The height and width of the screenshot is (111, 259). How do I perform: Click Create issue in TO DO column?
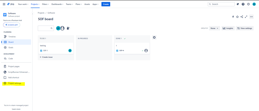click(x=46, y=57)
